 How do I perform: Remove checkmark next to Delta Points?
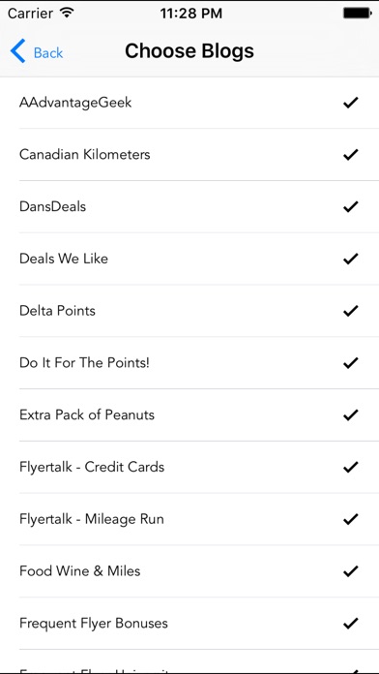[351, 310]
